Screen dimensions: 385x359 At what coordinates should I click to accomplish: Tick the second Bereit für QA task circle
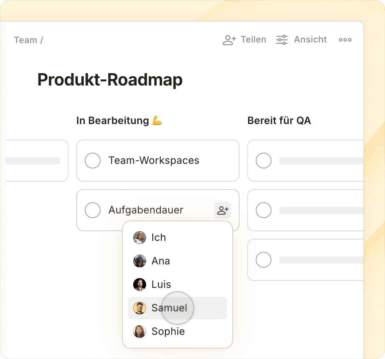tap(264, 210)
